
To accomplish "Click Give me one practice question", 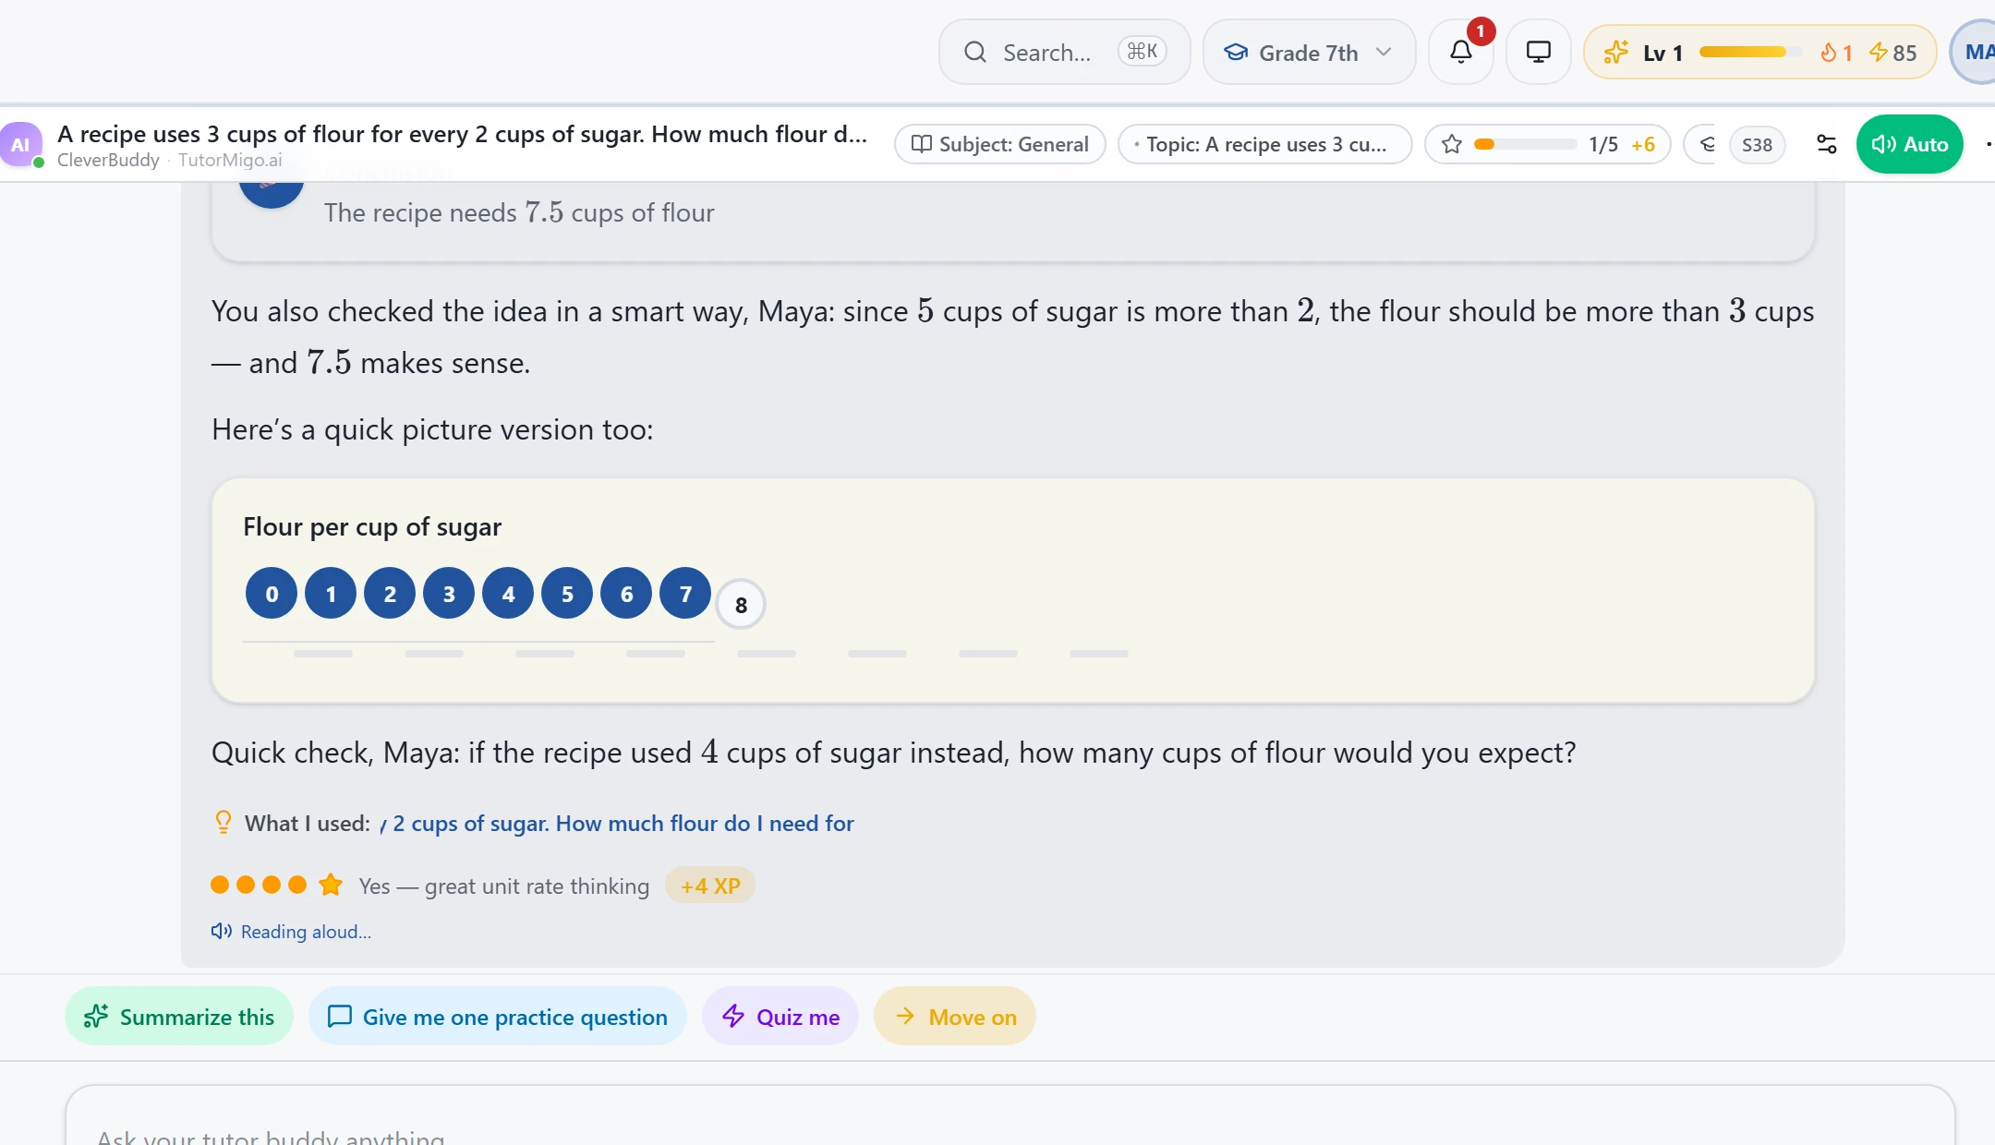I will tap(498, 1017).
